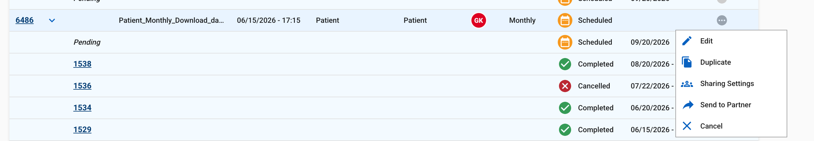
Task: Click the GK user avatar badge
Action: coord(478,21)
